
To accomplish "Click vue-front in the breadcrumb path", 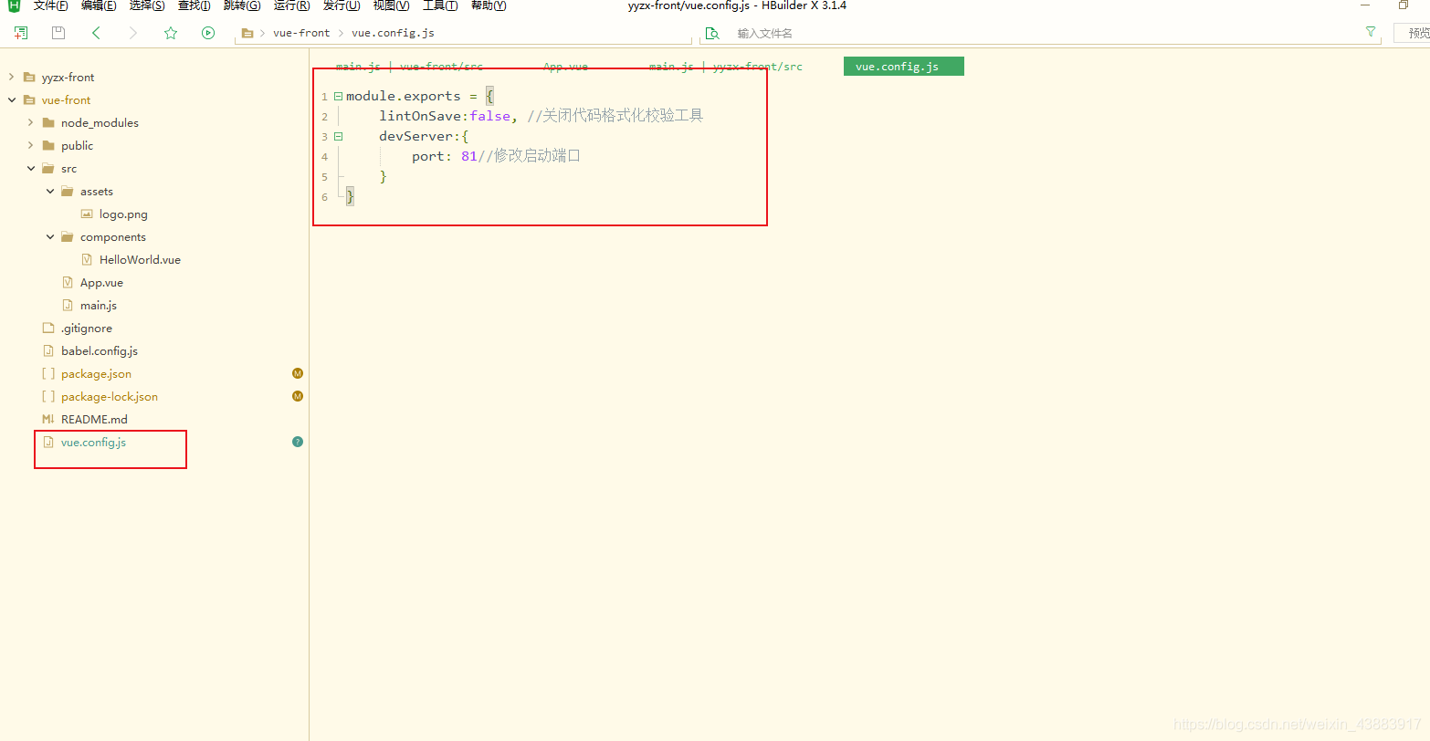I will (x=301, y=33).
